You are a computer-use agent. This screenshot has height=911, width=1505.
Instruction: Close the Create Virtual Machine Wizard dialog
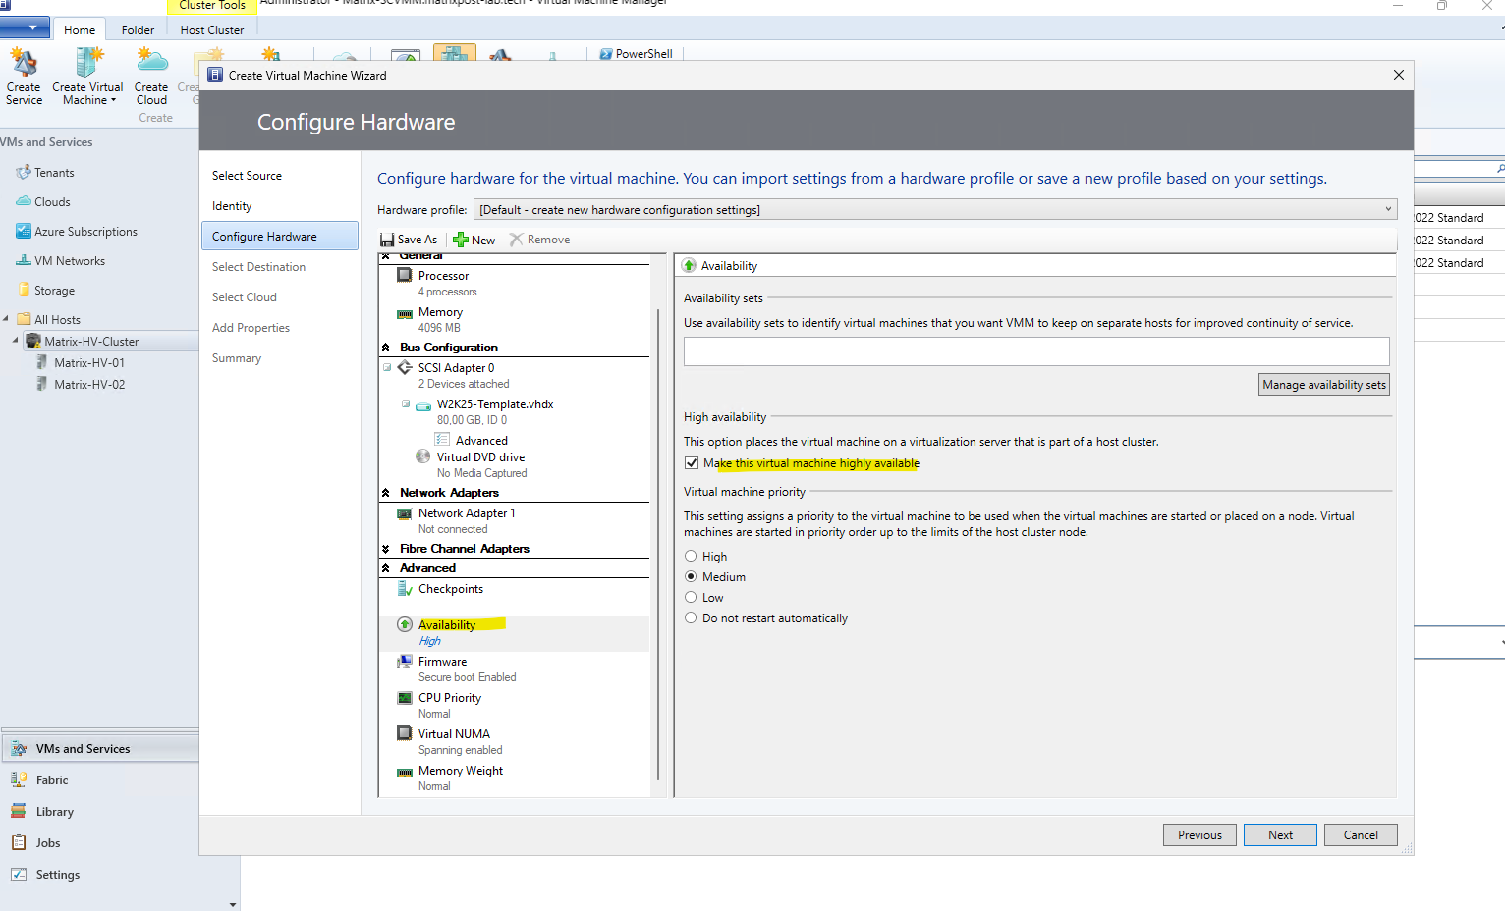pyautogui.click(x=1399, y=75)
